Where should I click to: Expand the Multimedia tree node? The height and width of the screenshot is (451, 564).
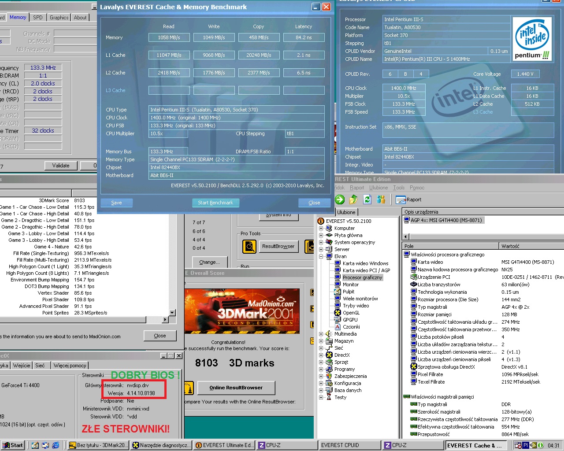321,334
